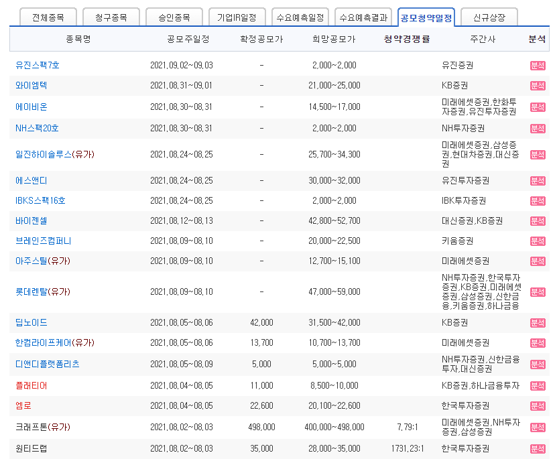Open the 바이젠셀 stock link
Viewport: 555px width, 461px height.
click(31, 220)
